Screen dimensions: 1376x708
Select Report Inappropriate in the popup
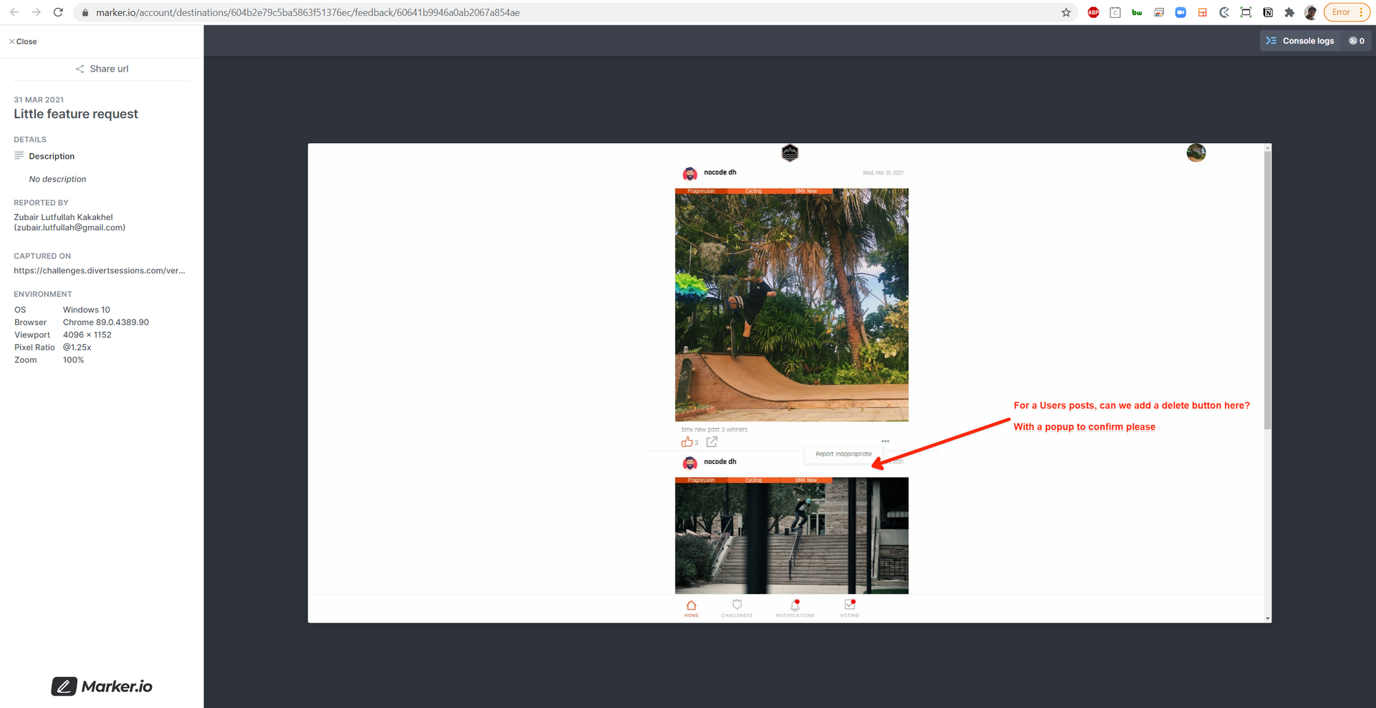pos(843,454)
